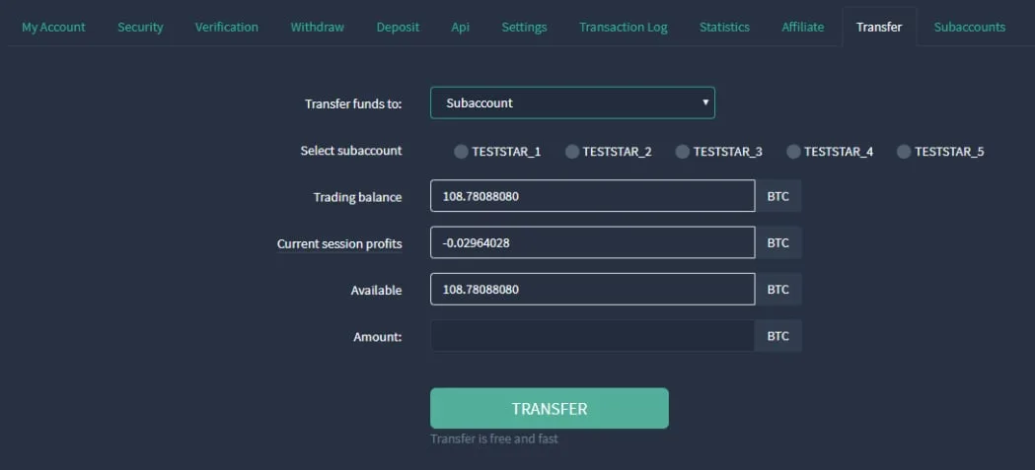
Task: Choose the TESTSTAR_2 subaccount radio button
Action: coord(571,152)
